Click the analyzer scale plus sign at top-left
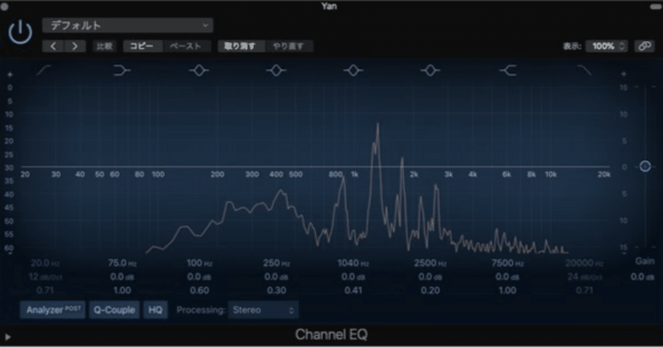The height and width of the screenshot is (347, 663). (9, 74)
